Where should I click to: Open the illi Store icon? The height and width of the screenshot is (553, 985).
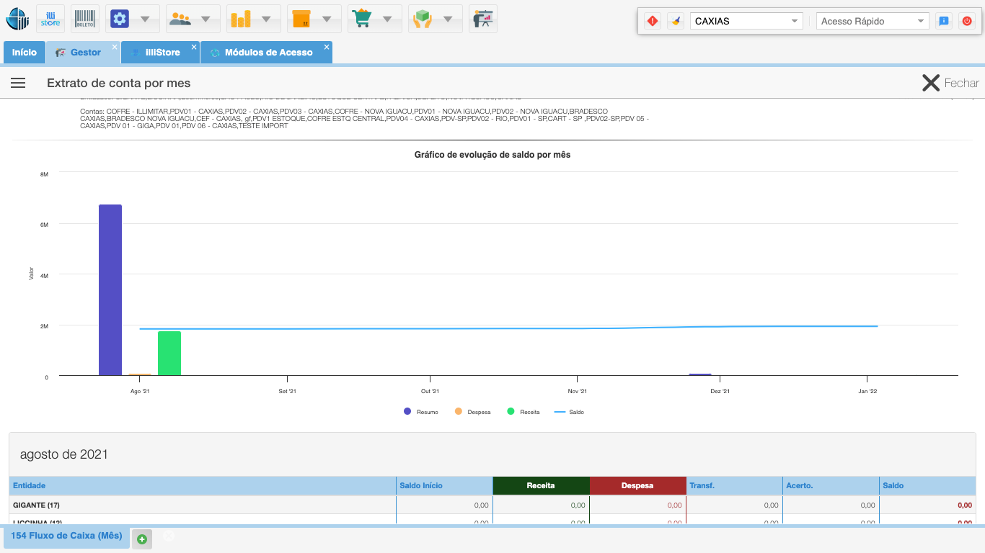(x=50, y=19)
